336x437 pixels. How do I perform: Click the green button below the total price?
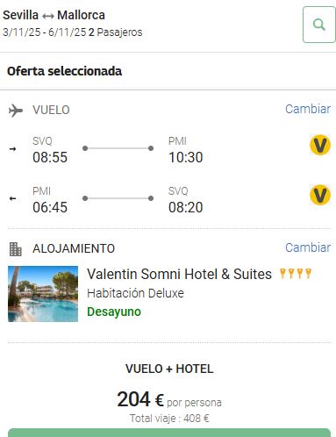(x=169, y=433)
